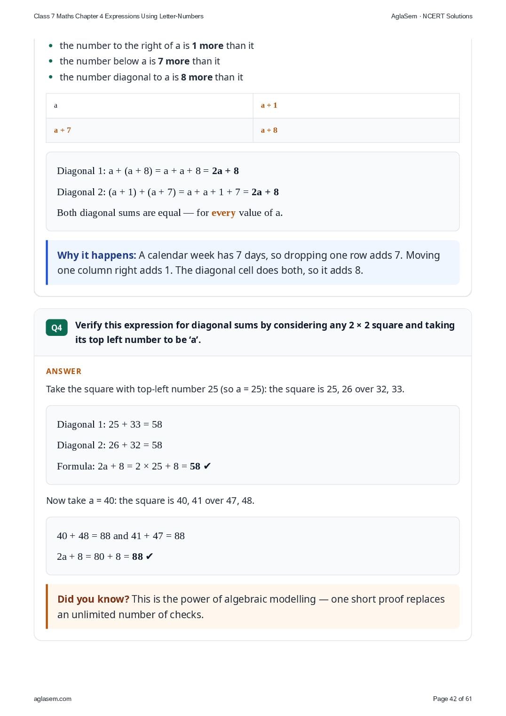Click the checkmark after bold 58
This screenshot has height=716, width=506.
[207, 466]
